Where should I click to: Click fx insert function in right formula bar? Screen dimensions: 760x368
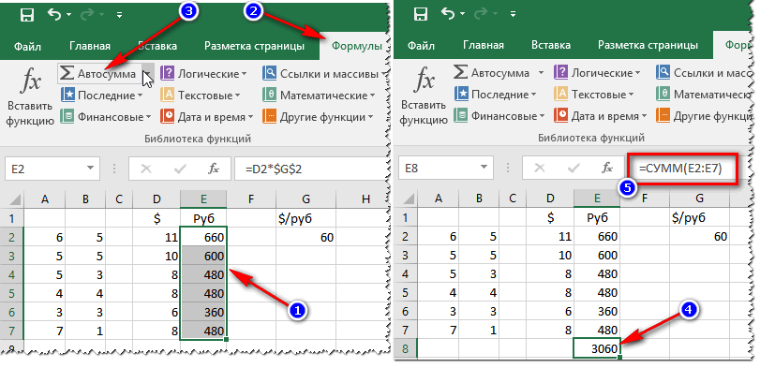(607, 168)
